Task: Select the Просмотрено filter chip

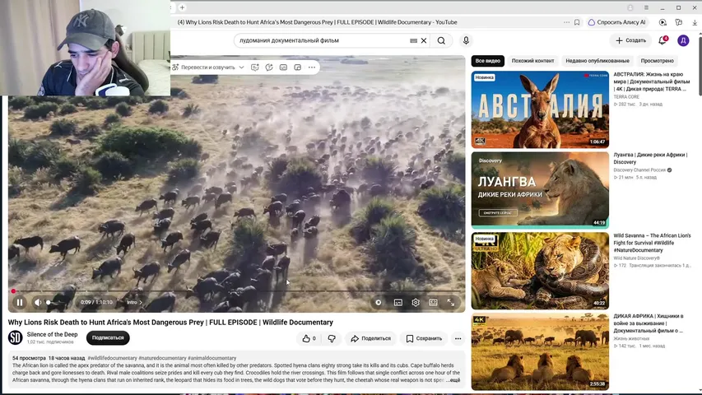Action: pyautogui.click(x=658, y=61)
